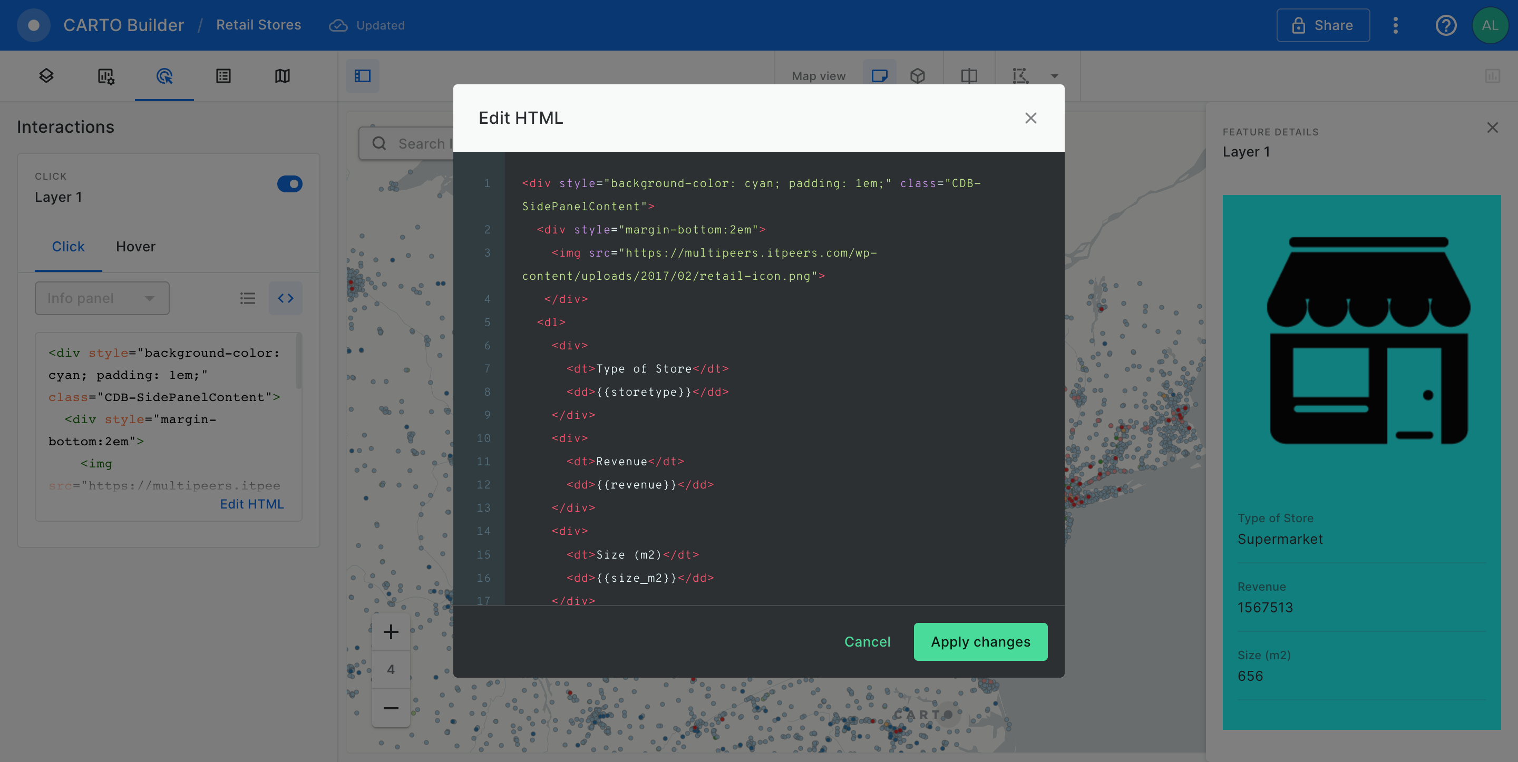
Task: Open the Layers panel icon
Action: [46, 75]
